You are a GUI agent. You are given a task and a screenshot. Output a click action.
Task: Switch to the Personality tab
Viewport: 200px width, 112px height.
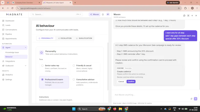coord(46,38)
